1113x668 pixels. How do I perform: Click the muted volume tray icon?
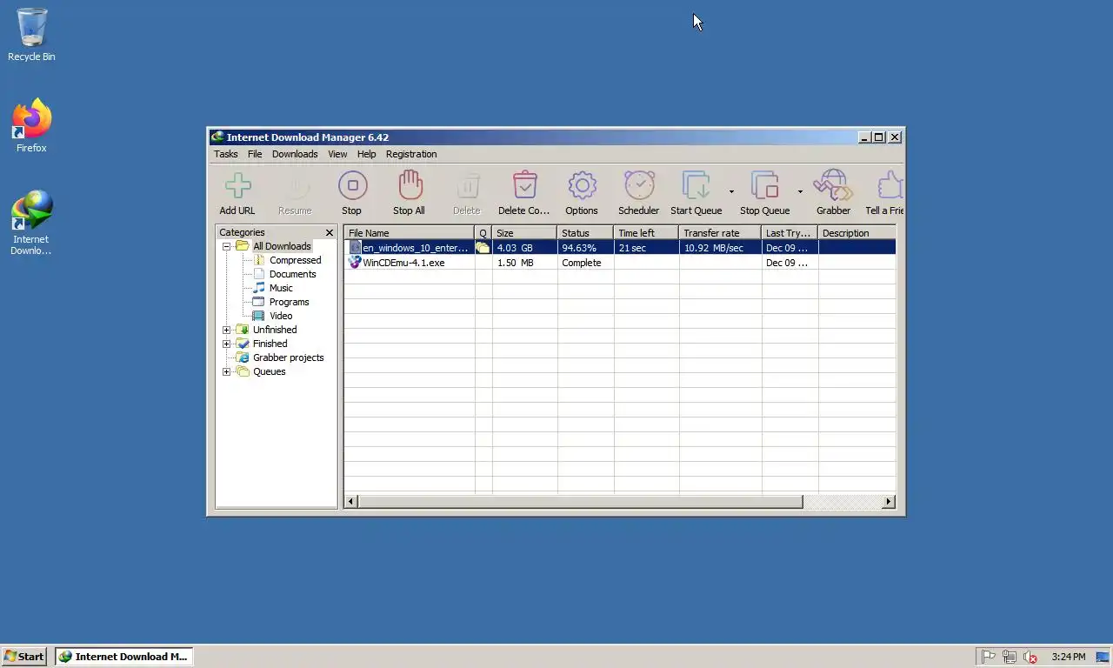1030,658
